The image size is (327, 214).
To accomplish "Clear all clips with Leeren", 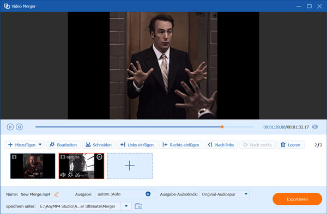I will [290, 145].
